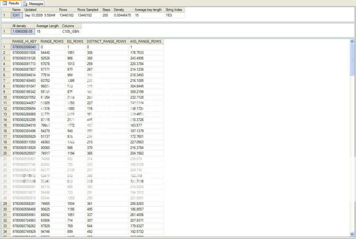Select range rows value 51137
The height and width of the screenshot is (239, 356).
[x=52, y=136]
